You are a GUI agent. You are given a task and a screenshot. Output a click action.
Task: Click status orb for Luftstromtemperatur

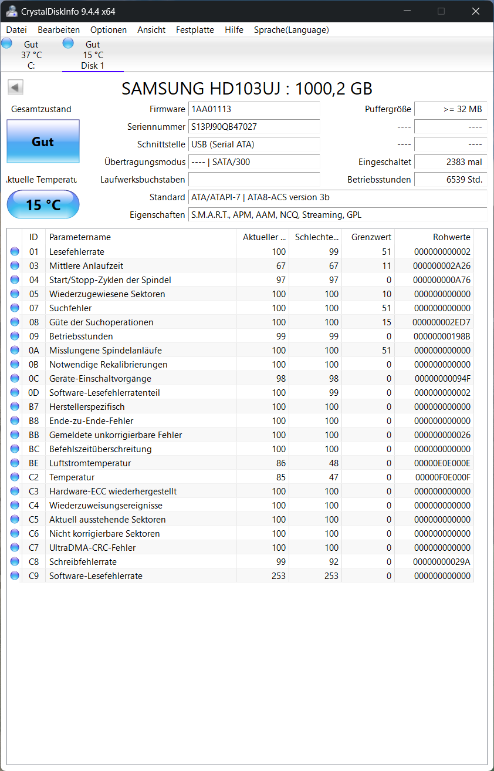pos(15,463)
